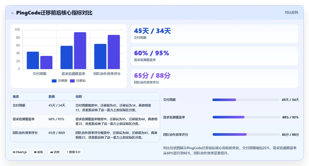Click the 交付周期 progress bar
The image size is (309, 166).
pos(246,100)
